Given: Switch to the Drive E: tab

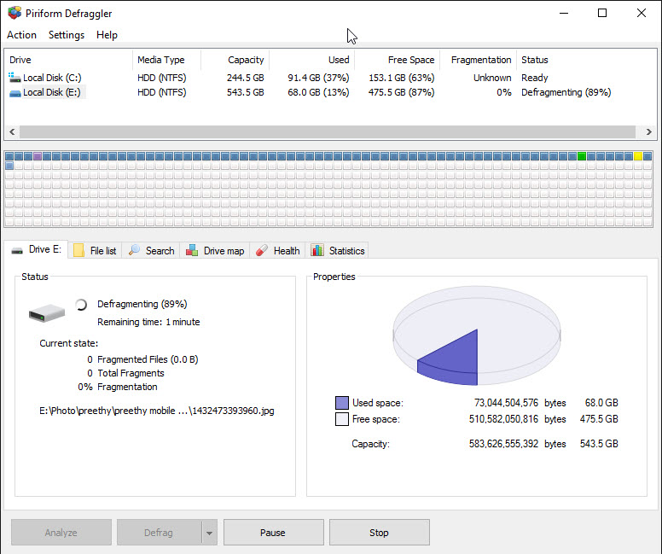Looking at the screenshot, I should (37, 250).
